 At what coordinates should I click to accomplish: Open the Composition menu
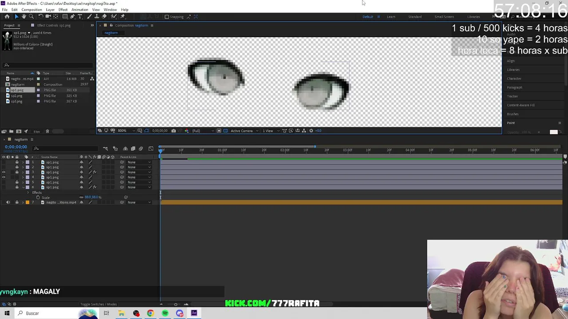click(32, 10)
